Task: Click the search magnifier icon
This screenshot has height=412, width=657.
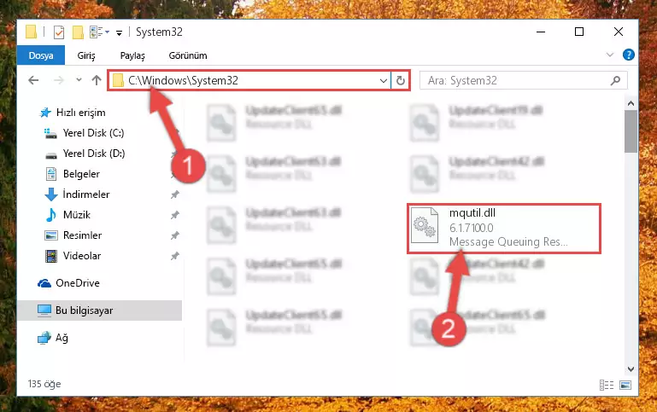Action: 615,80
